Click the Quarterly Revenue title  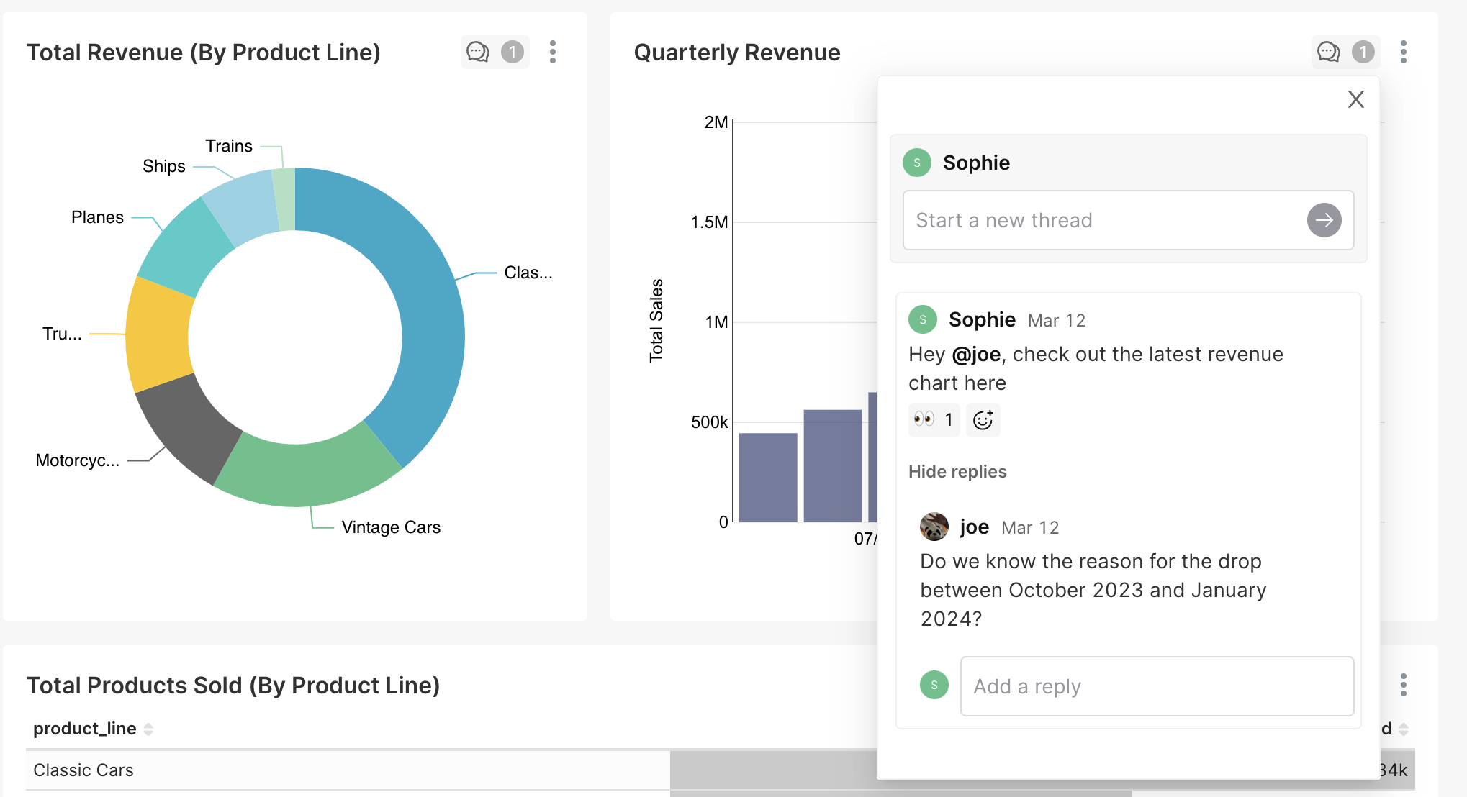point(737,53)
